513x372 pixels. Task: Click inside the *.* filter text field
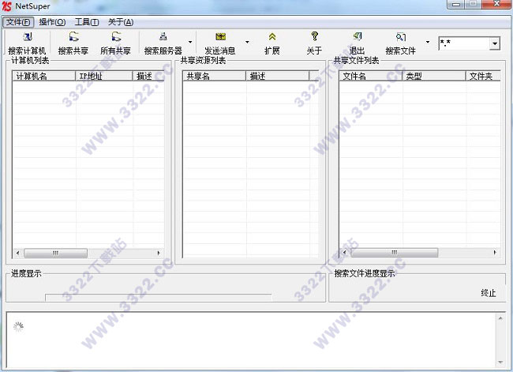[x=464, y=43]
